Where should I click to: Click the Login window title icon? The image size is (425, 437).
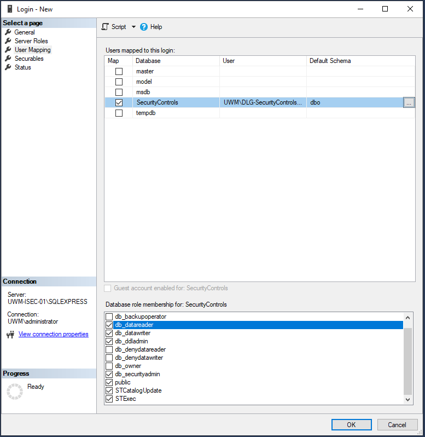click(x=10, y=9)
